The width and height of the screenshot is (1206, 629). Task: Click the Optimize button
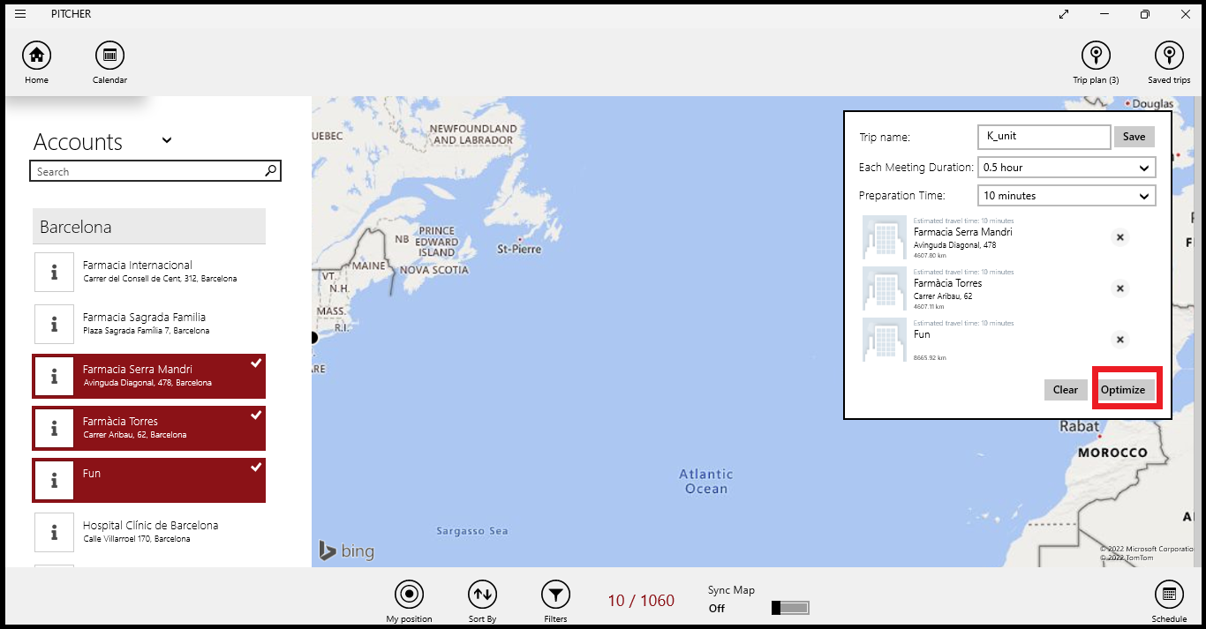pos(1123,390)
